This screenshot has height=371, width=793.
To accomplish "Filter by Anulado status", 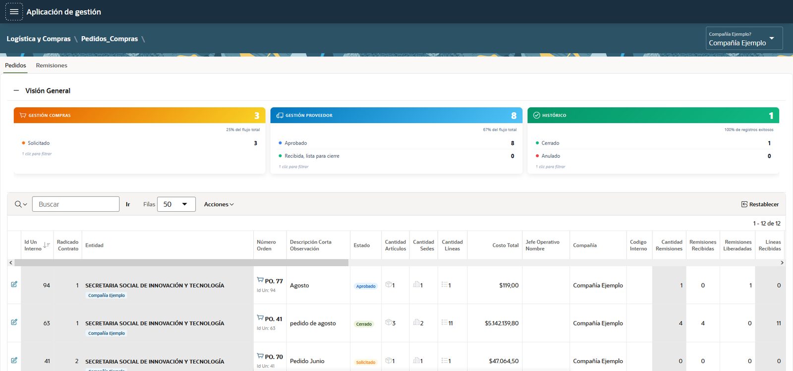I will pos(653,156).
